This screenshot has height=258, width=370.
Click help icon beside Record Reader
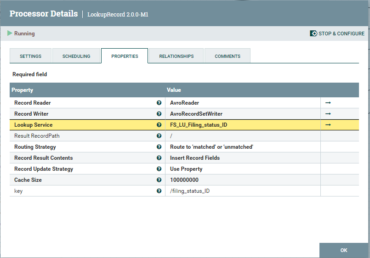tap(159, 103)
